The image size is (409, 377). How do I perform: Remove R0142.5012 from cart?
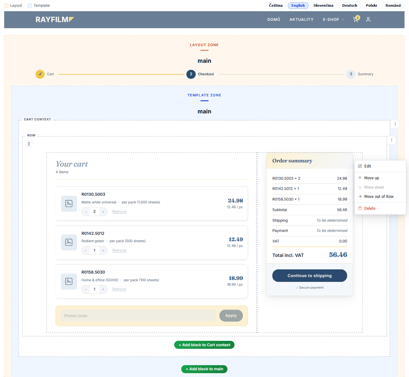pyautogui.click(x=119, y=250)
